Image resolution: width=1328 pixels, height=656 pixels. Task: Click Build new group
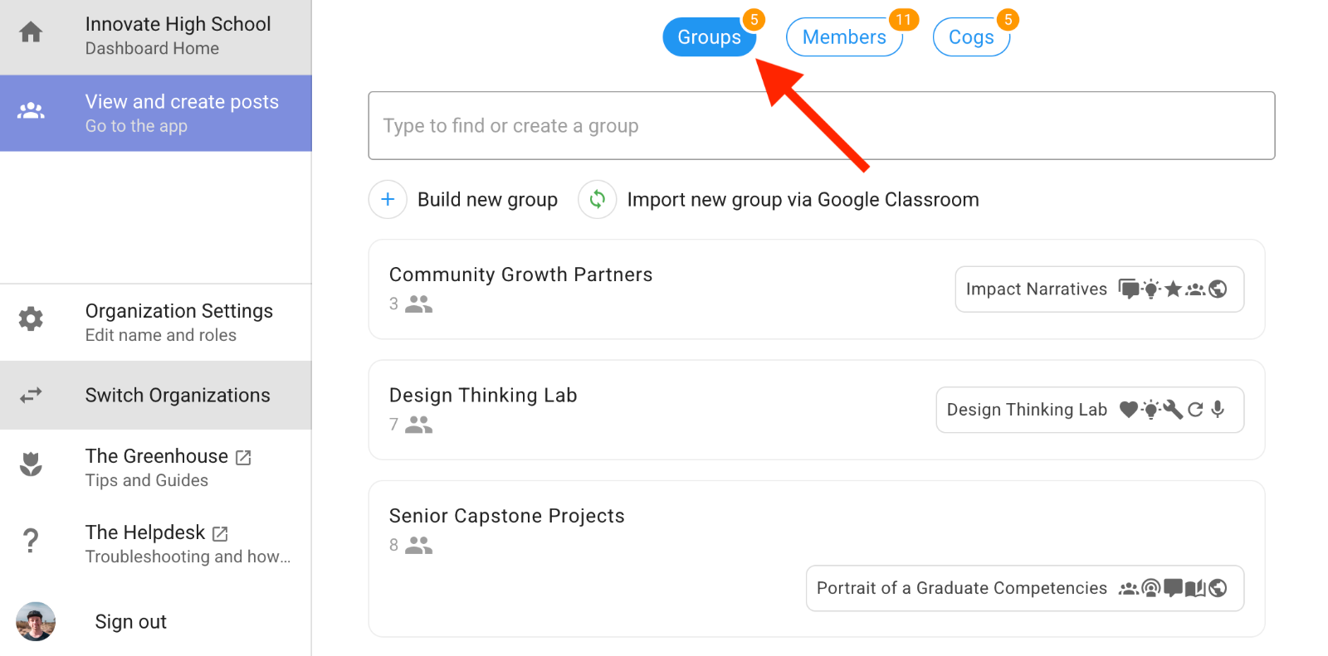pos(487,199)
